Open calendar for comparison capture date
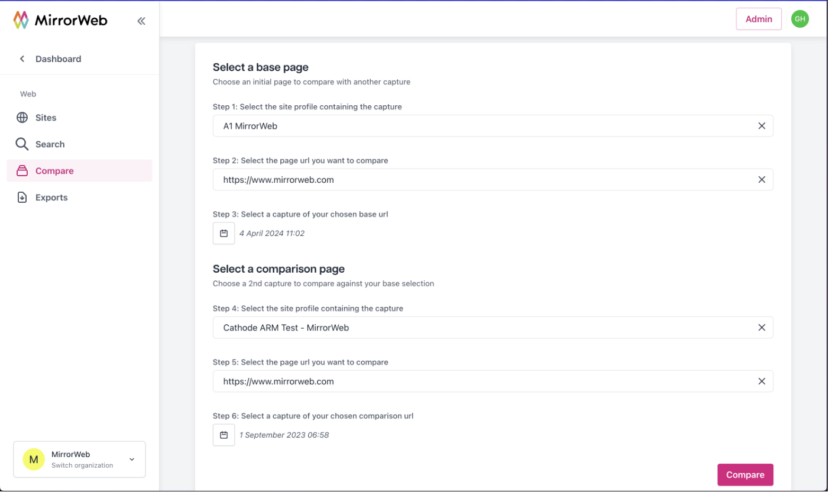The width and height of the screenshot is (829, 492). point(224,435)
